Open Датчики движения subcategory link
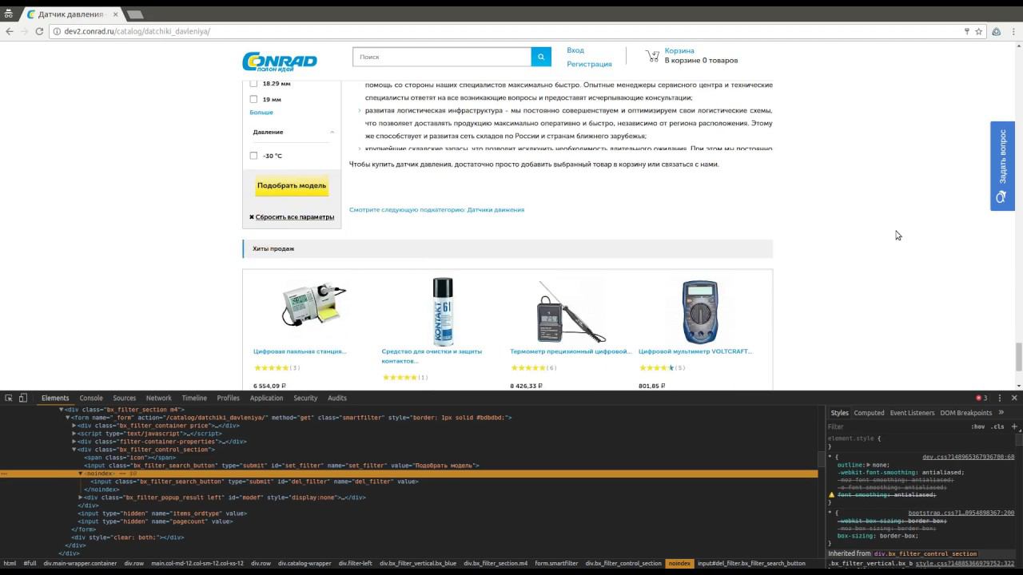 [496, 210]
